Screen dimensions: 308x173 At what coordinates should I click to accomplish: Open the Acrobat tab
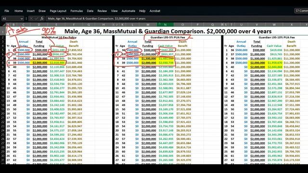[155, 11]
